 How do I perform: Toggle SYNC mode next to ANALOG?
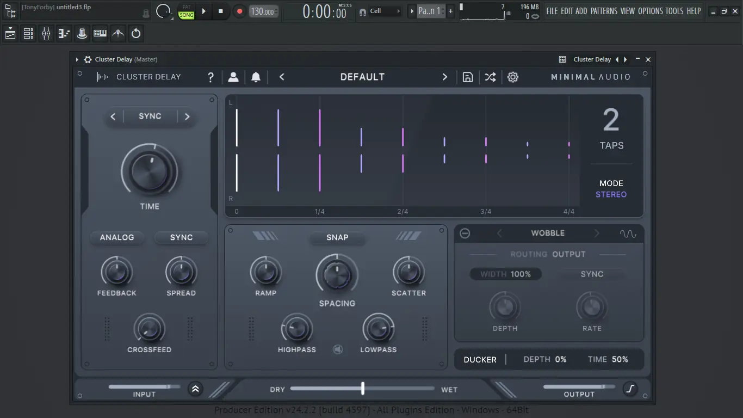coord(181,237)
